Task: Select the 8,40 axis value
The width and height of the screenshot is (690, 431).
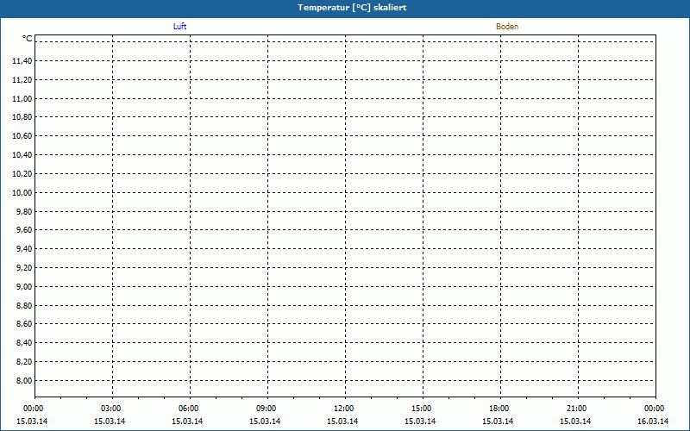Action: click(24, 343)
